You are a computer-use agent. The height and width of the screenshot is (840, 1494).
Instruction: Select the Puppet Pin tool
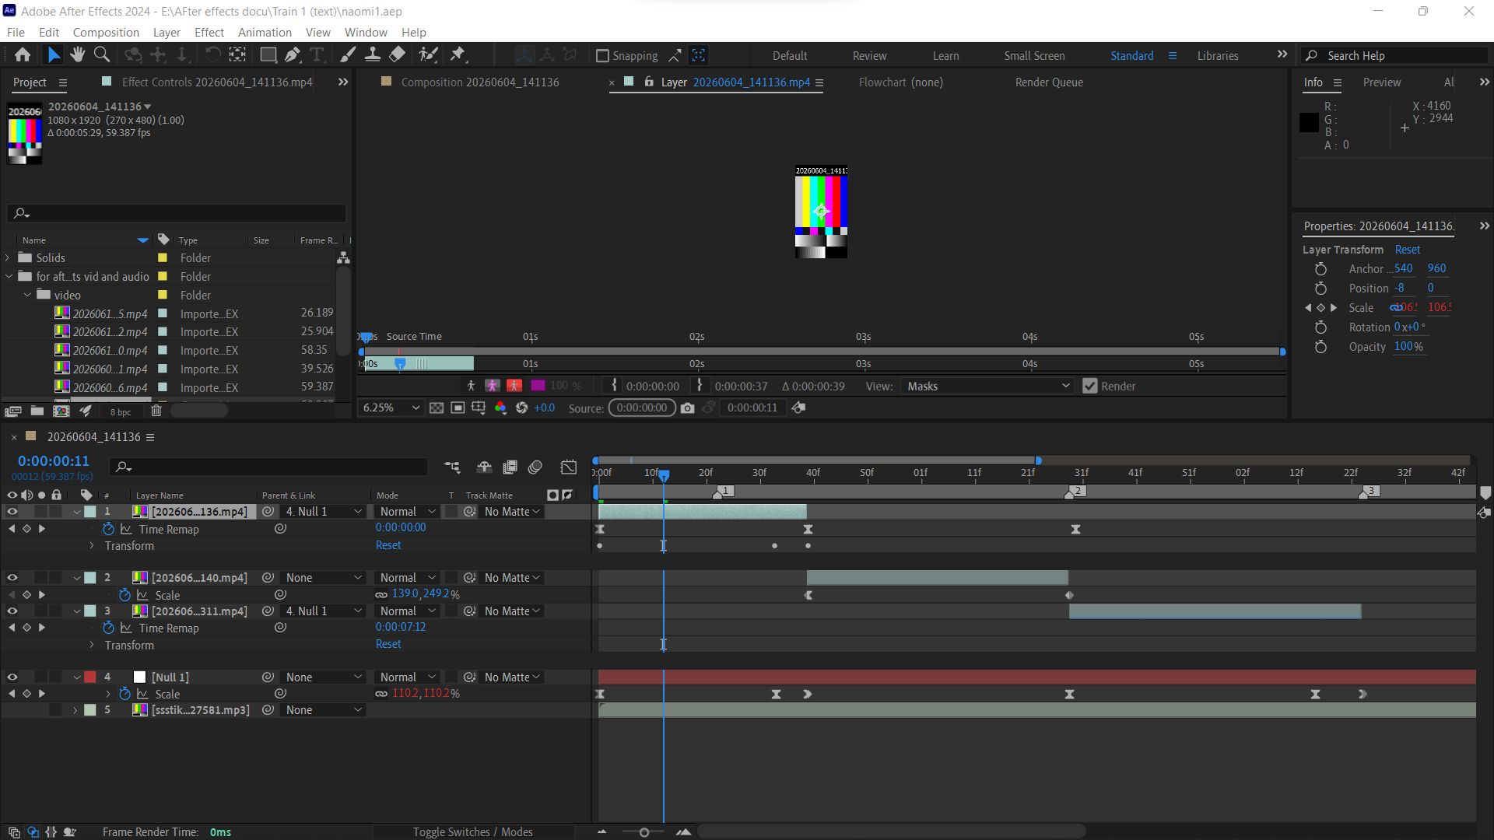tap(458, 54)
